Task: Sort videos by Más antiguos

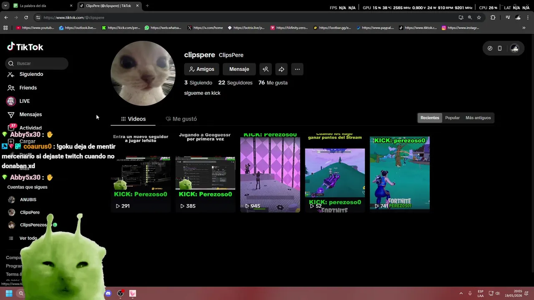Action: pyautogui.click(x=478, y=117)
